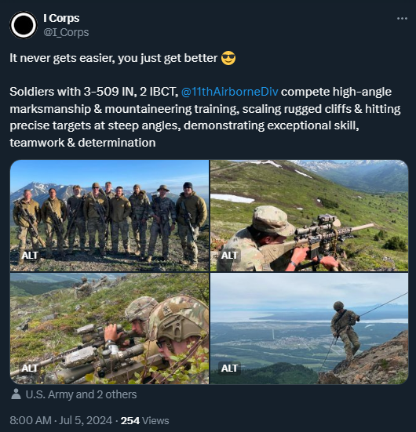The height and width of the screenshot is (432, 416).
Task: Open the group photo of soldiers
Action: point(110,216)
